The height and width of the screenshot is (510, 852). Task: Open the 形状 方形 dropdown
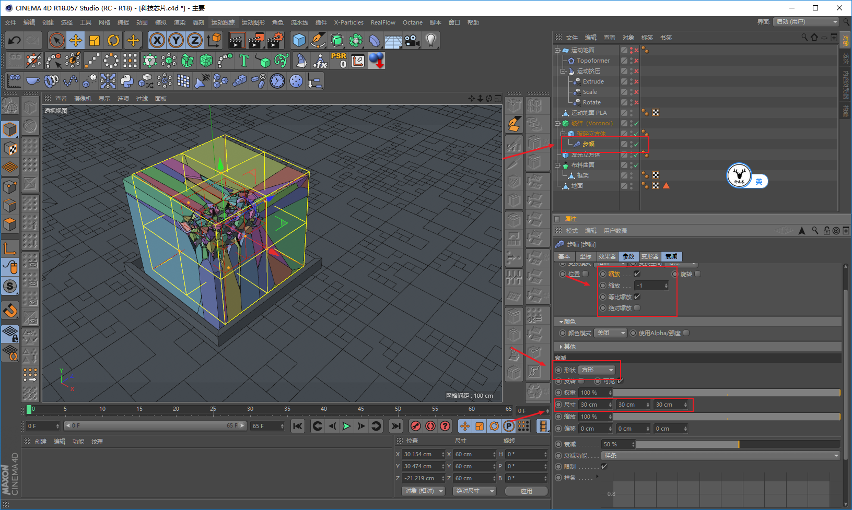click(x=598, y=370)
